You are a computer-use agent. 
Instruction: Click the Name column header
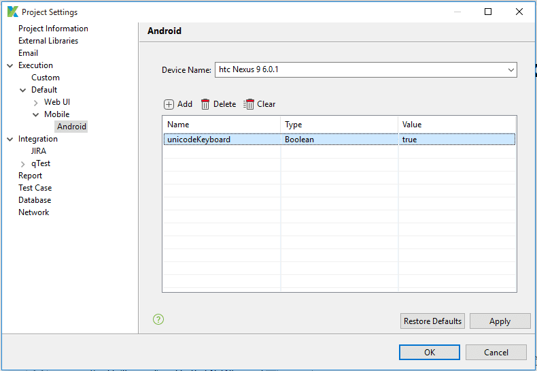[222, 125]
